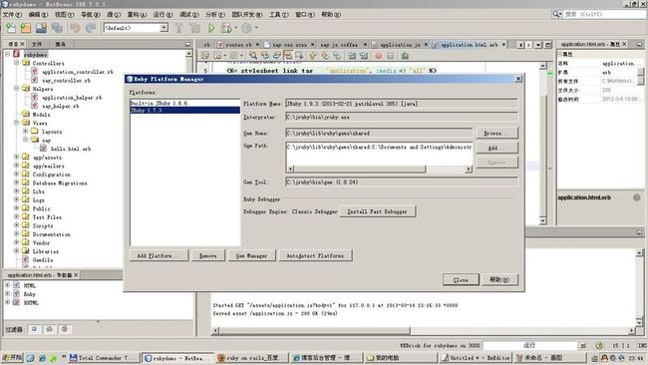Switch to the 服务 Services panel tab
The image size is (648, 365).
click(61, 44)
